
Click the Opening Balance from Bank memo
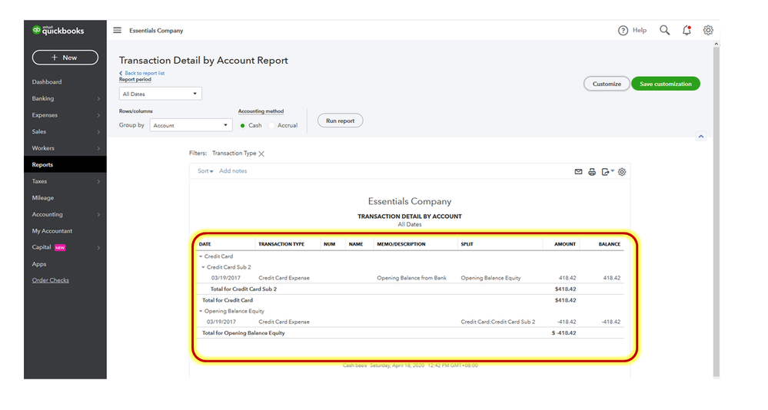coord(411,278)
